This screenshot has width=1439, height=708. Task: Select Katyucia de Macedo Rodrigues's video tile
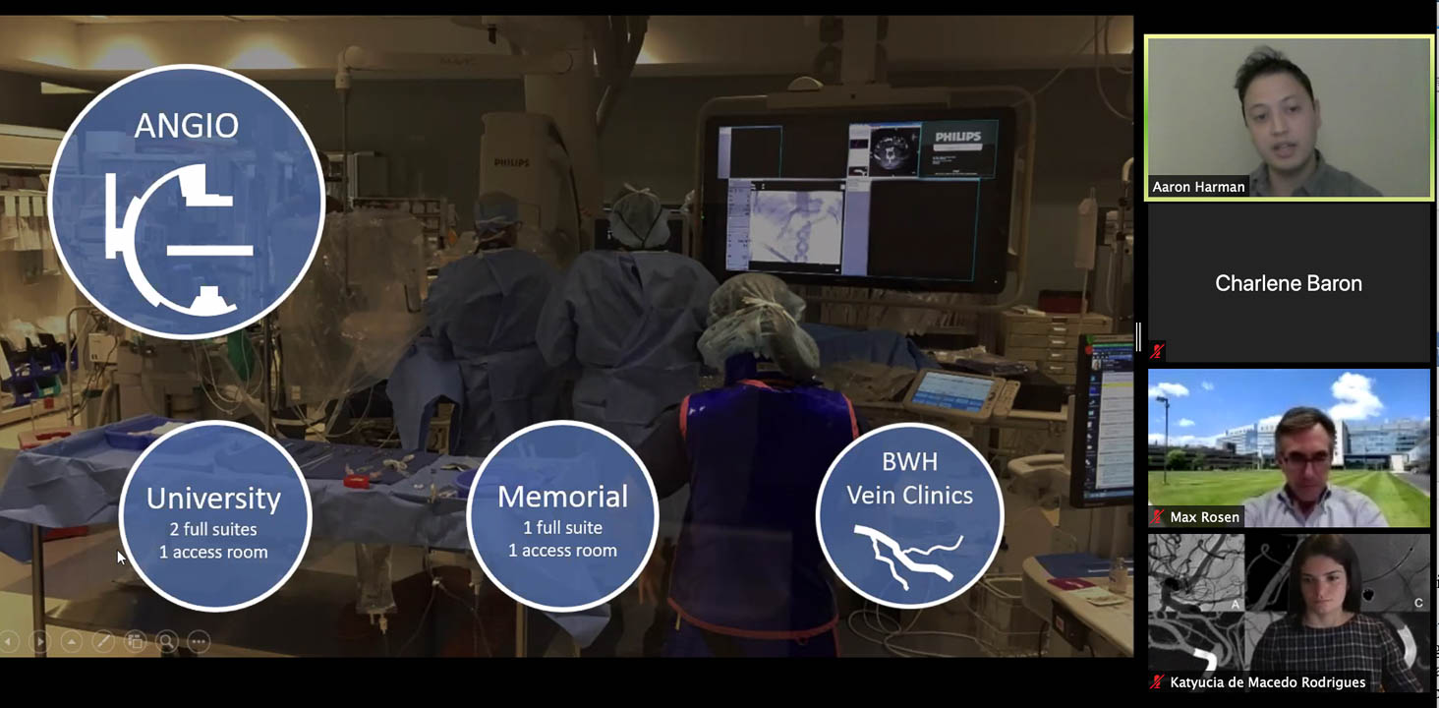tap(1288, 612)
